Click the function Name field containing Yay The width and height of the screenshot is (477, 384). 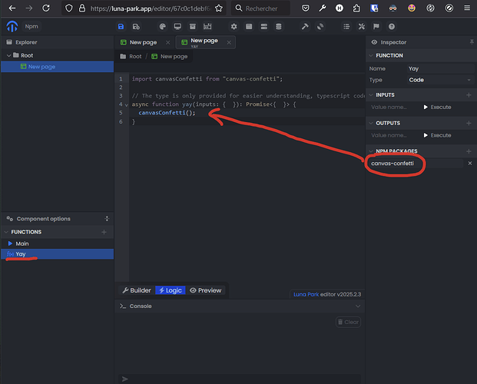[x=438, y=68]
